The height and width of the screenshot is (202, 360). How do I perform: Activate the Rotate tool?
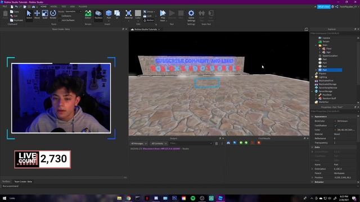[53, 15]
